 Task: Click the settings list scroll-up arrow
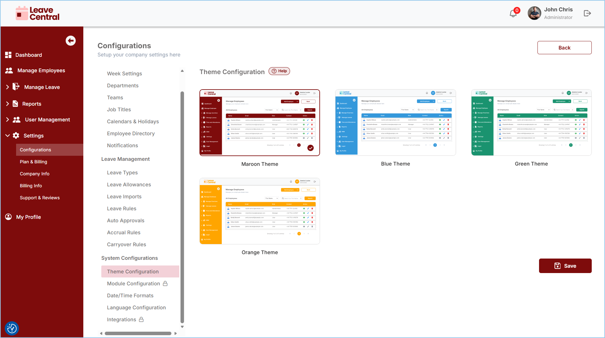[x=182, y=71]
